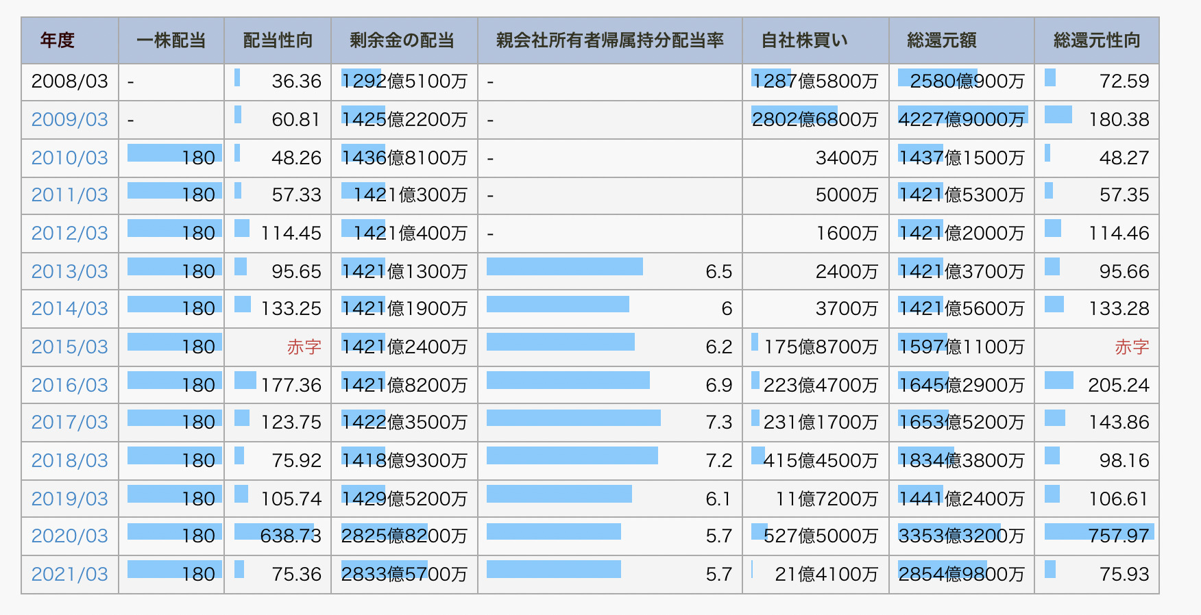Select total payout ratio 757.97
The width and height of the screenshot is (1201, 615).
1119,536
